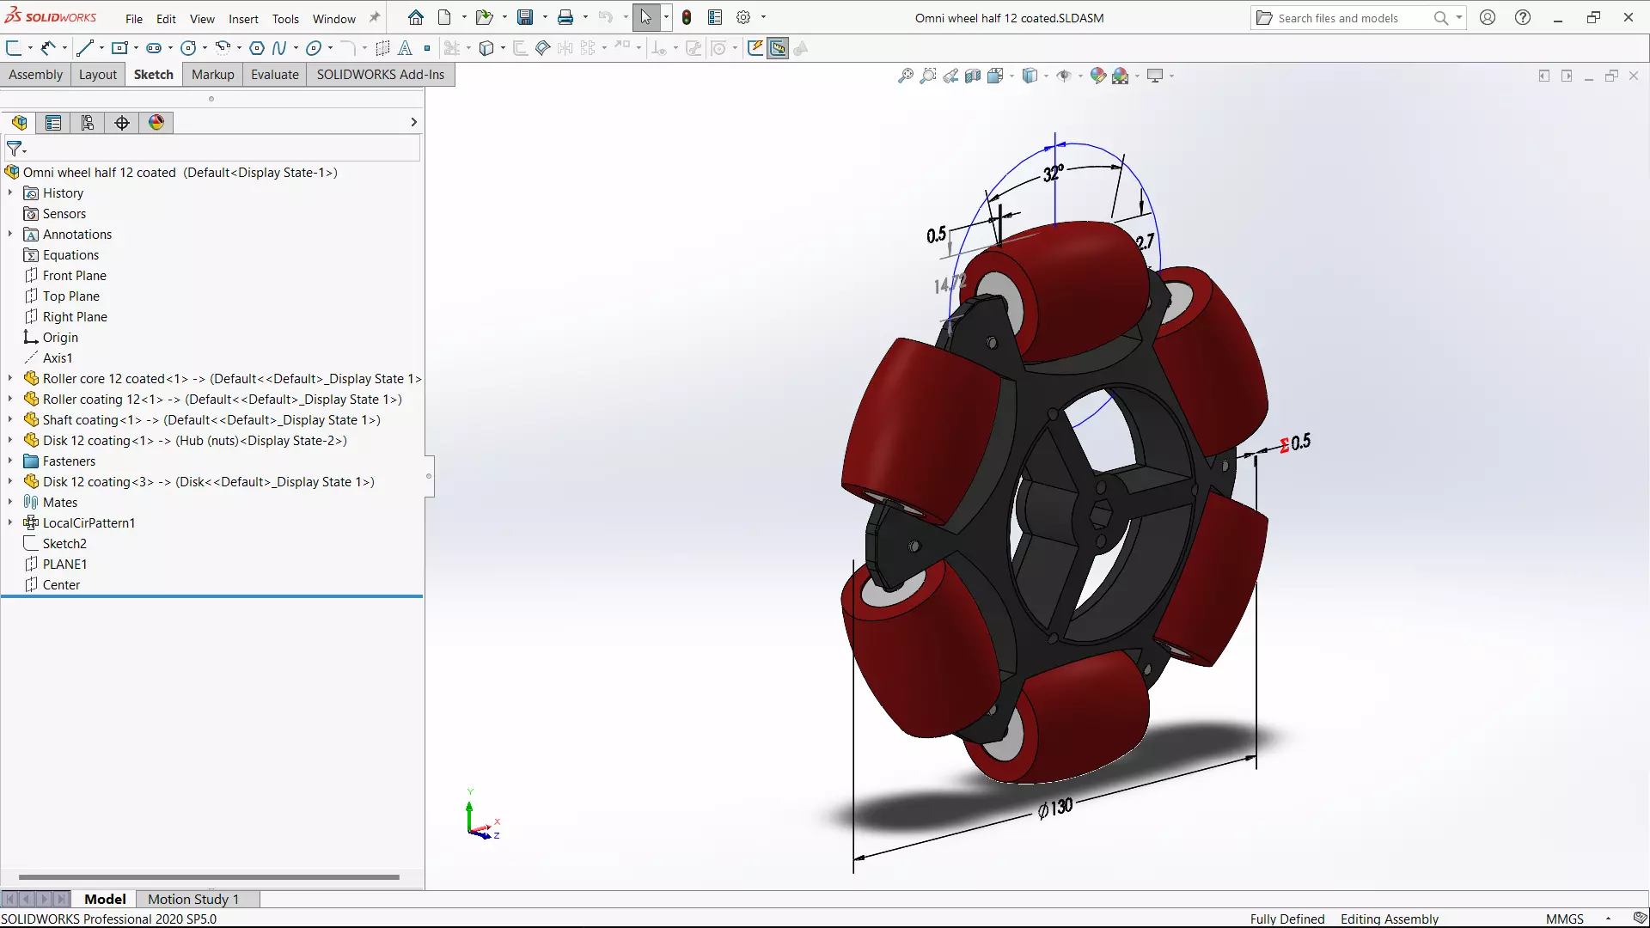Click the Convert Entities cube icon

pos(486,48)
